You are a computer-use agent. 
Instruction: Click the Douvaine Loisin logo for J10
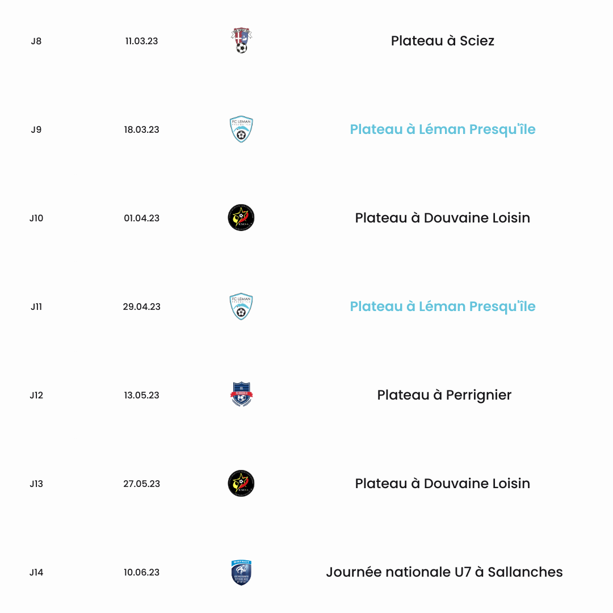241,218
